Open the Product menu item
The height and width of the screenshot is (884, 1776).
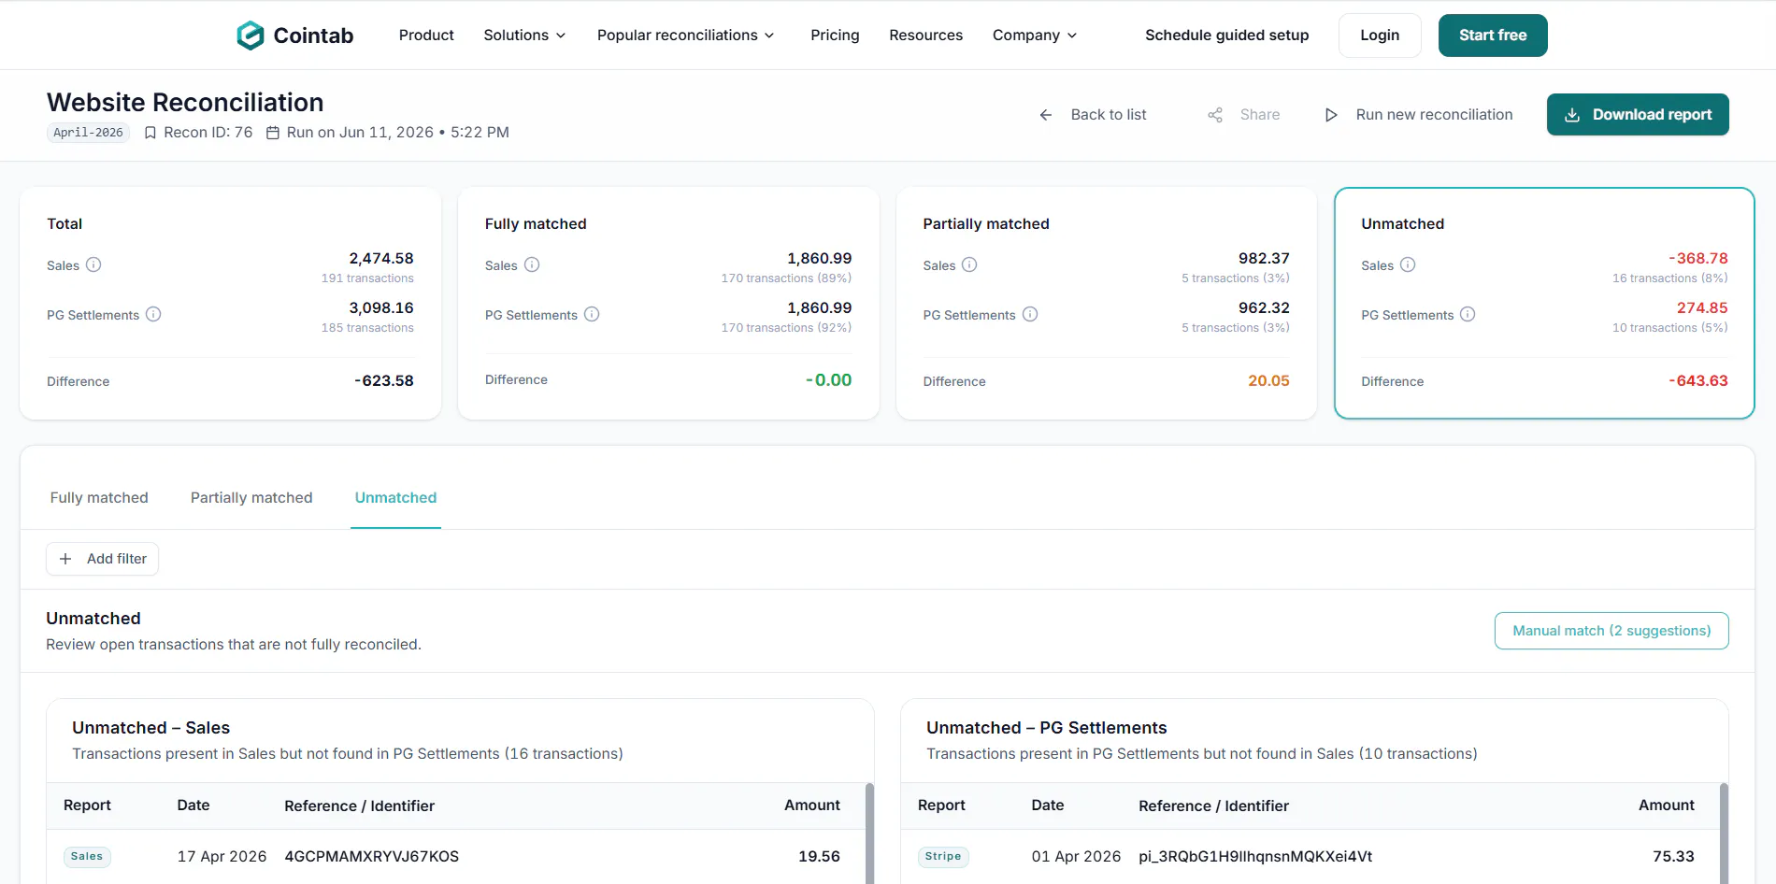click(426, 36)
